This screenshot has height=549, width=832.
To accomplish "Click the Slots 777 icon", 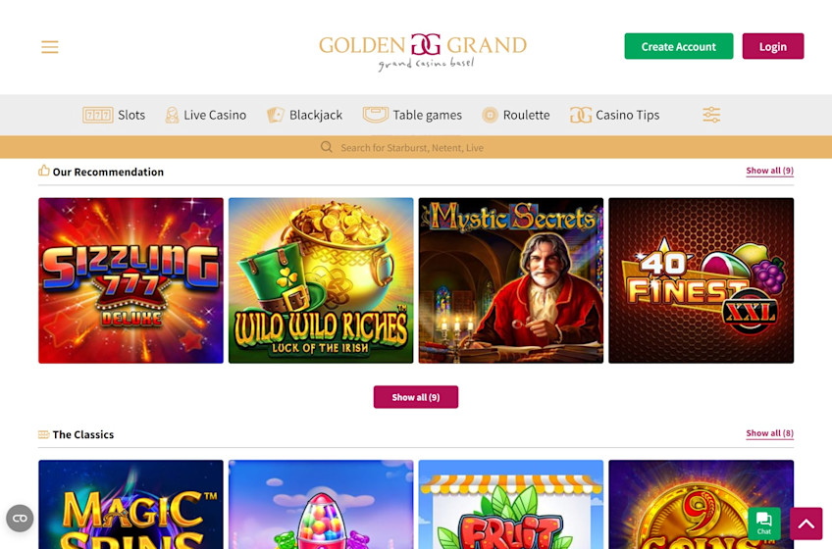I will (x=98, y=115).
